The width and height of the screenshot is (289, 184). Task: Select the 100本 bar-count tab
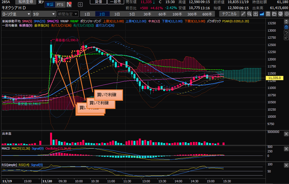tap(177, 14)
